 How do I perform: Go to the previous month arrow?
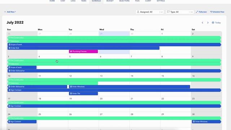click(202, 23)
